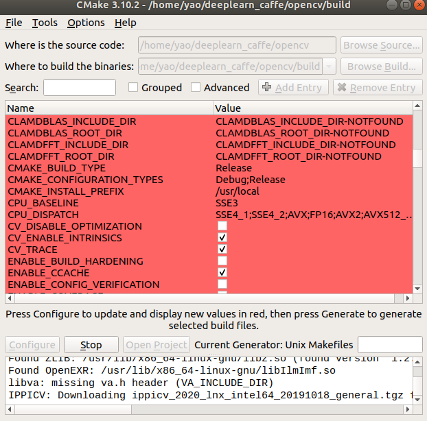
Task: Uncheck the CV_TRACE option
Action: [222, 250]
